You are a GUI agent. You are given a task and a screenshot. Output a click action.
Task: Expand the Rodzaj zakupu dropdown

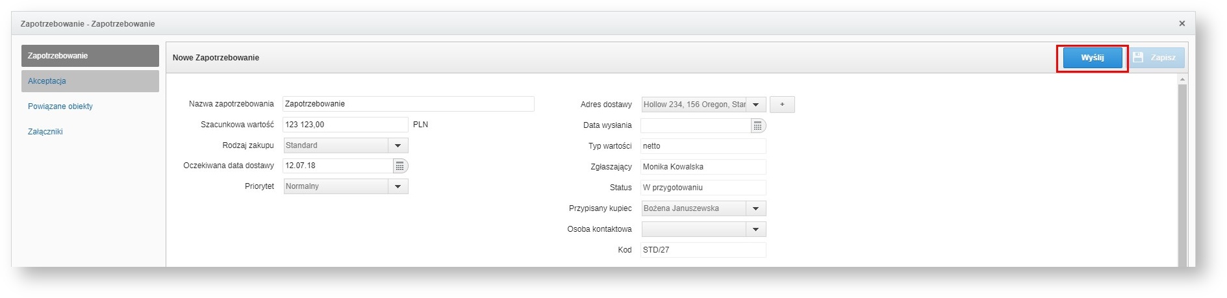pos(398,145)
